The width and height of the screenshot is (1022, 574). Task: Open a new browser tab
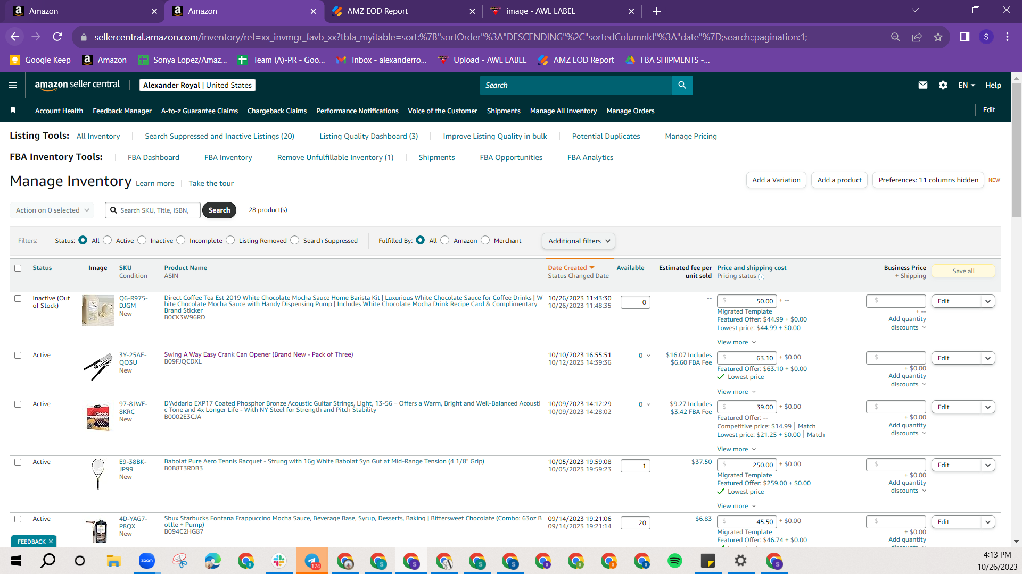point(656,11)
